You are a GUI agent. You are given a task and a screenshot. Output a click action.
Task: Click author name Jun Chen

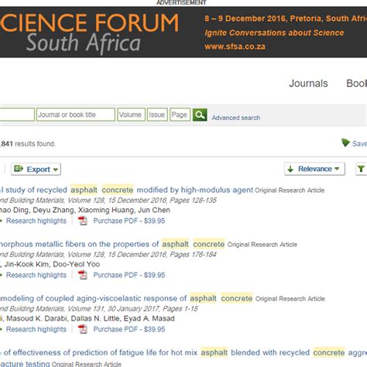tap(154, 210)
